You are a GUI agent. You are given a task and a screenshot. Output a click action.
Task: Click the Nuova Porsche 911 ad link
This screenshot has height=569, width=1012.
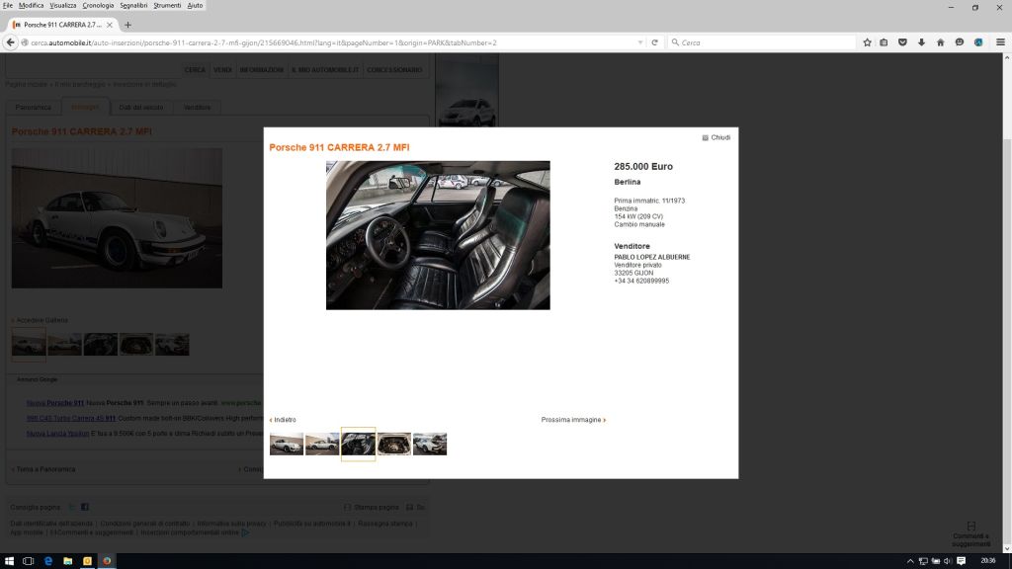(55, 403)
